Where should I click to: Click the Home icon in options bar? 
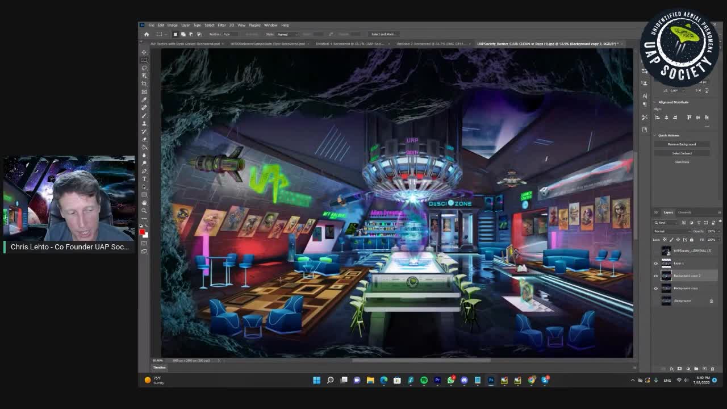click(x=146, y=34)
